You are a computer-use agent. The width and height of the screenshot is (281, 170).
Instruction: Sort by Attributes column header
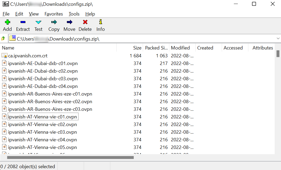click(x=262, y=48)
